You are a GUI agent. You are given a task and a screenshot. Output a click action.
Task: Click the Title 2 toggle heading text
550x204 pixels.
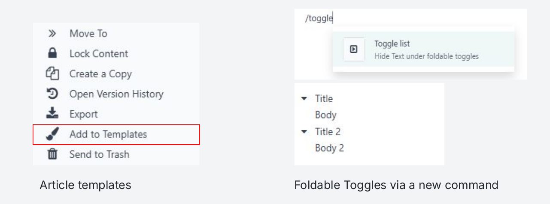point(328,132)
